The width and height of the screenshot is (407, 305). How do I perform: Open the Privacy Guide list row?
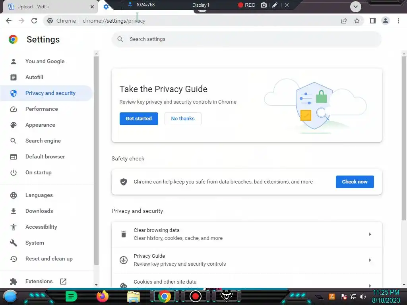pos(246,260)
